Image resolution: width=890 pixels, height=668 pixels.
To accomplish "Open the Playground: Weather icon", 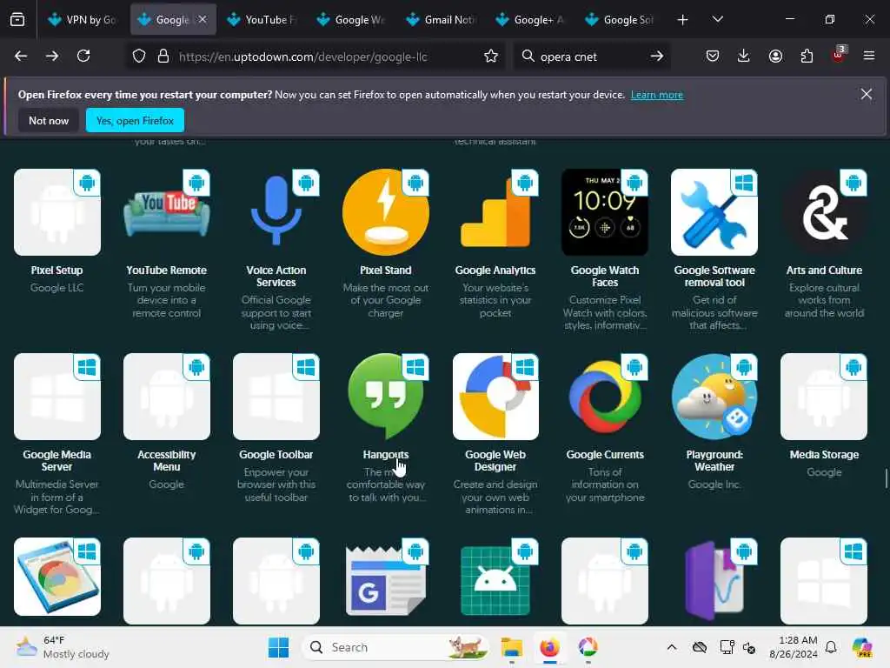I will coord(714,397).
